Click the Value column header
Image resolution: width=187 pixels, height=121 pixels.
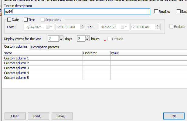point(149,53)
